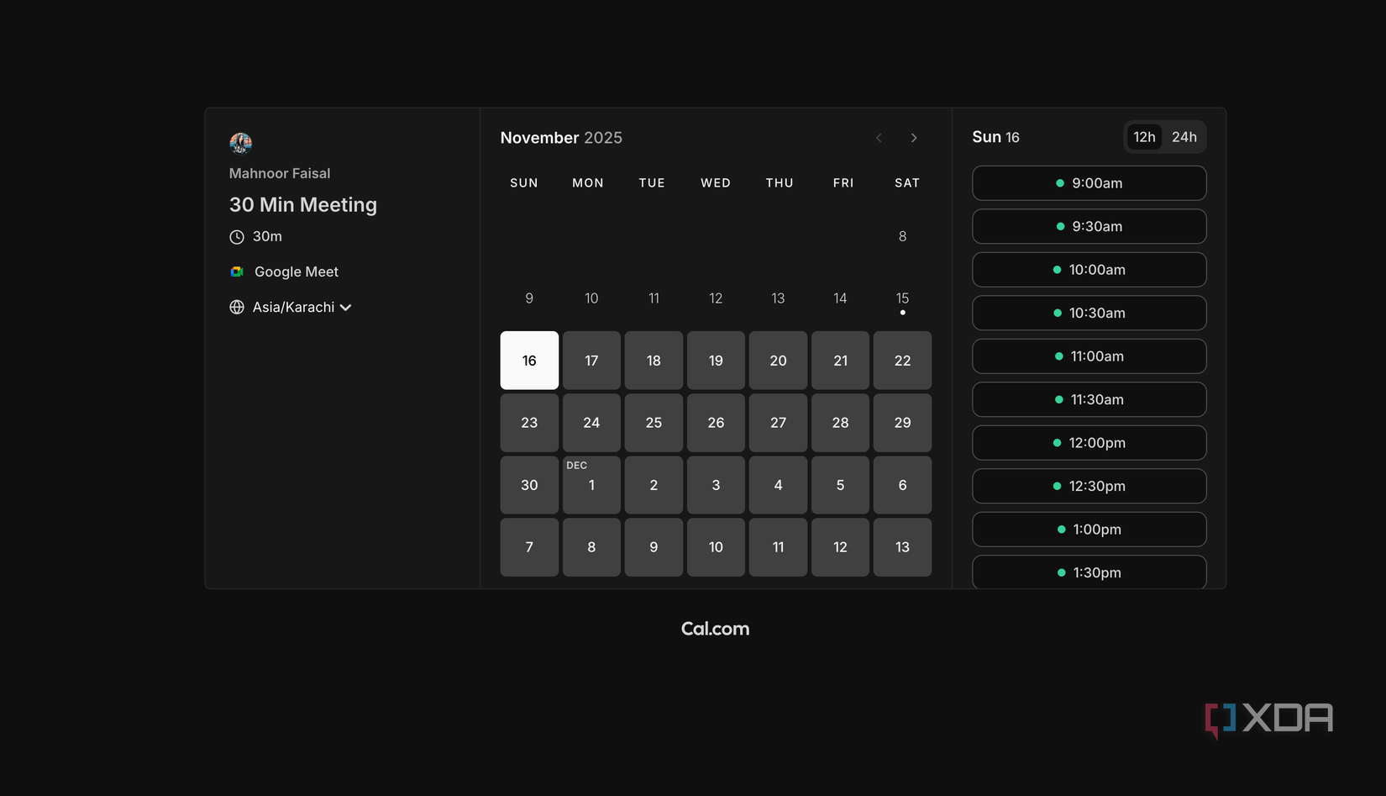Expand the timezone selector chevron
This screenshot has height=796, width=1386.
coord(346,307)
